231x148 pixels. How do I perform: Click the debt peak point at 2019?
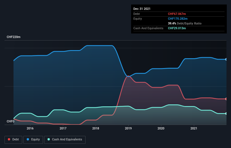[x=128, y=76]
